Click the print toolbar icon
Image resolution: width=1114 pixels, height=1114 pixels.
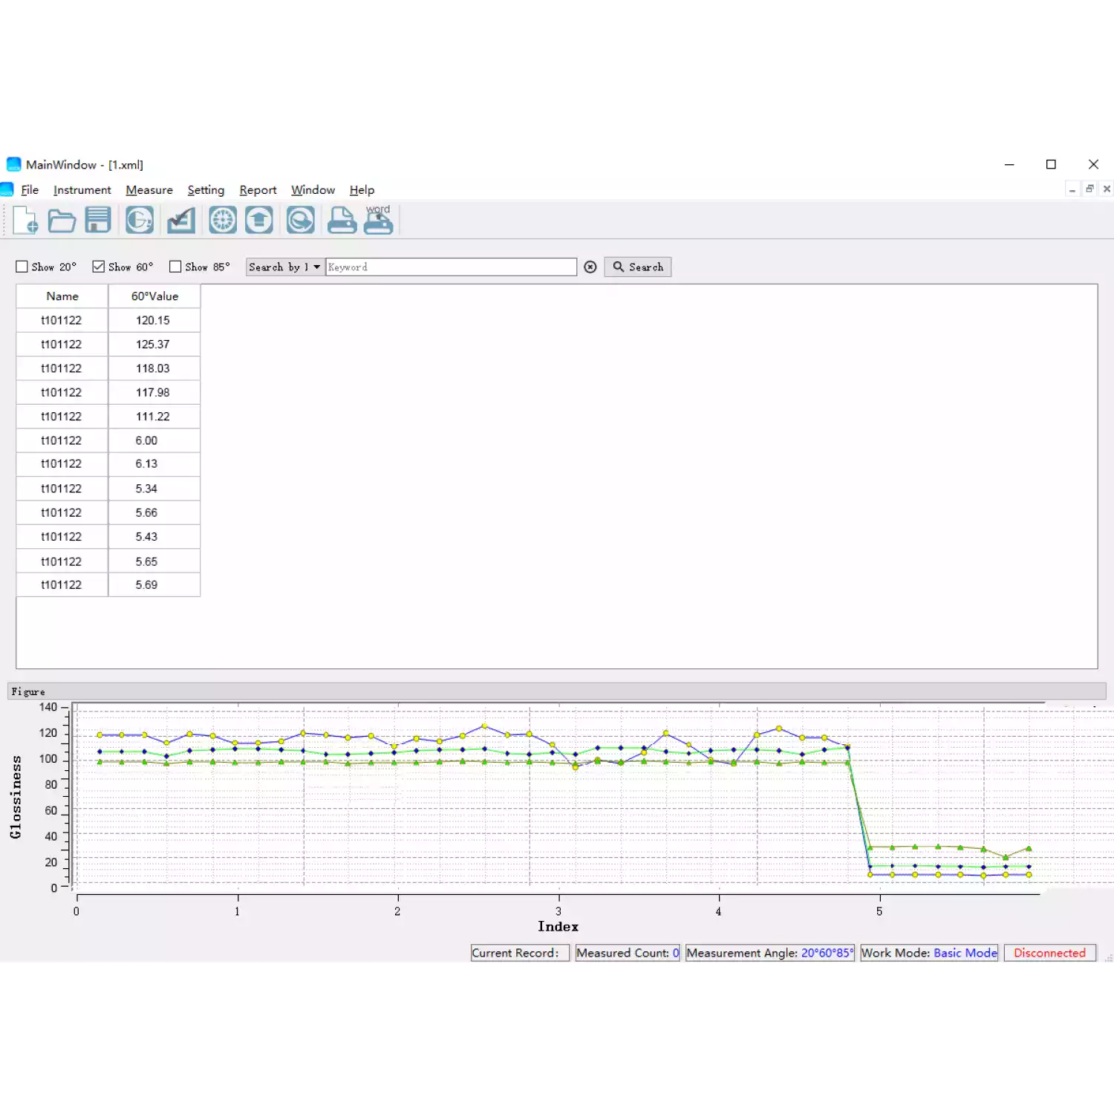click(x=342, y=221)
